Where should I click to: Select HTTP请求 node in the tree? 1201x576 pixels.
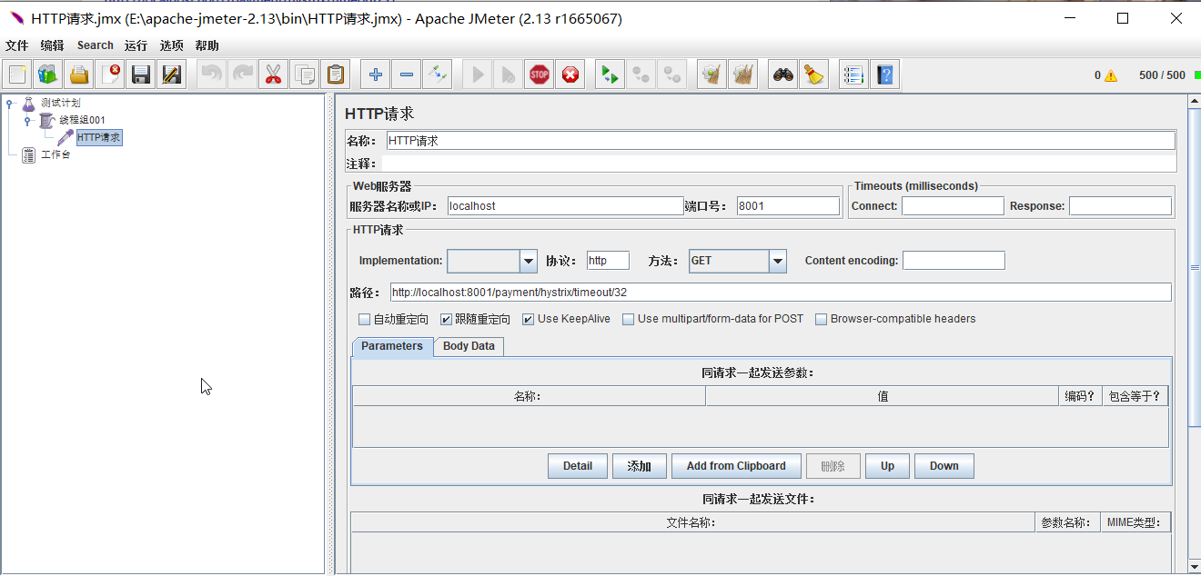(98, 137)
